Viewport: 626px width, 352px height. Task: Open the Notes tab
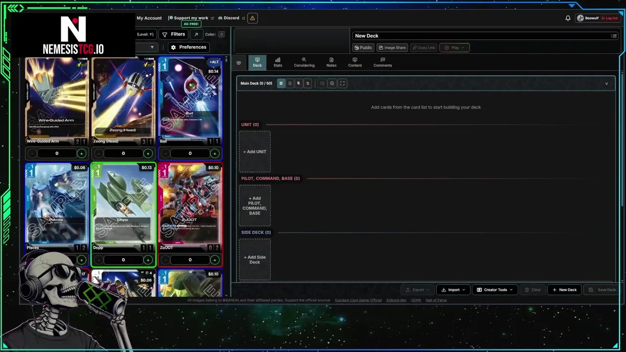tap(331, 62)
